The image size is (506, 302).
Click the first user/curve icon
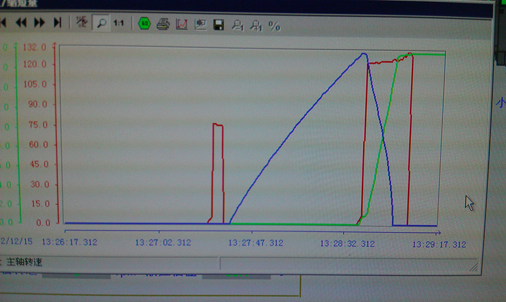click(237, 26)
